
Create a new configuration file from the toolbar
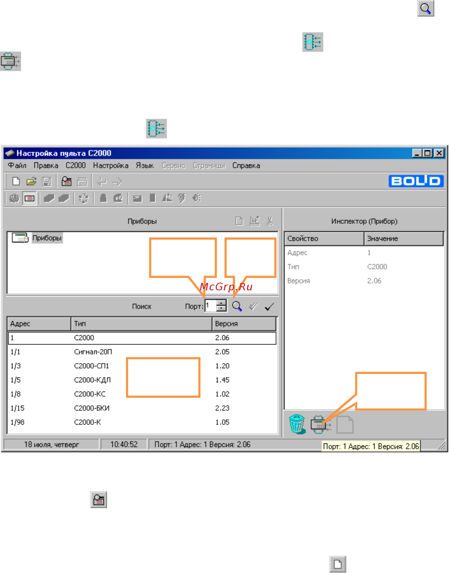pos(16,181)
